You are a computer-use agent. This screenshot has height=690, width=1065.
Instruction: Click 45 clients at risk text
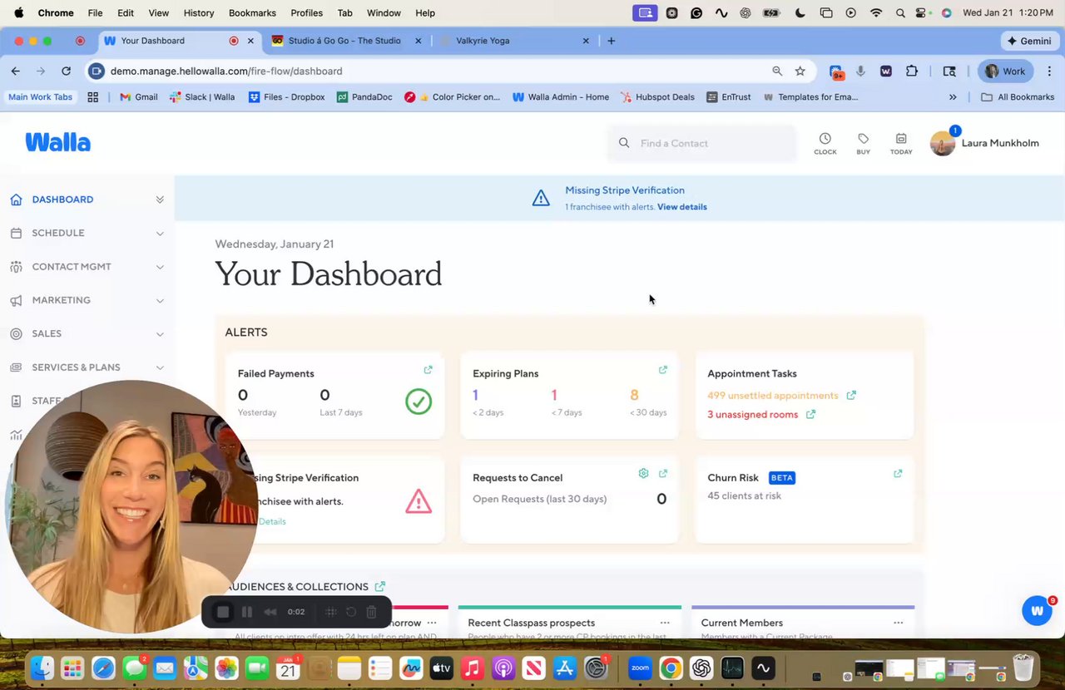click(744, 496)
